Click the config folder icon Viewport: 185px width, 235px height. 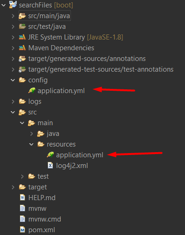22,80
